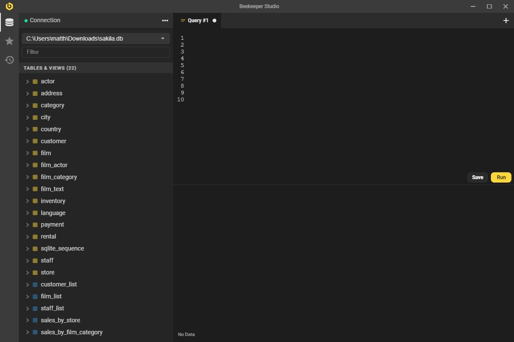Viewport: 514px width, 342px height.
Task: Click the customer table grid icon
Action: click(35, 142)
